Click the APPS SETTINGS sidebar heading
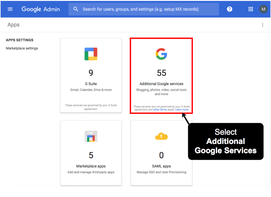The image size is (271, 197). click(20, 40)
